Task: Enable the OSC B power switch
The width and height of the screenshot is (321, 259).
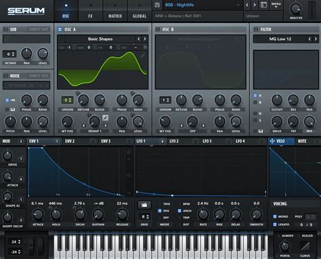Action: [158, 29]
